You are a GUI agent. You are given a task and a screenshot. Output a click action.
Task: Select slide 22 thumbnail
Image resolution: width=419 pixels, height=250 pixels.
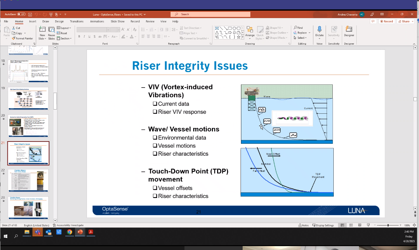click(28, 180)
